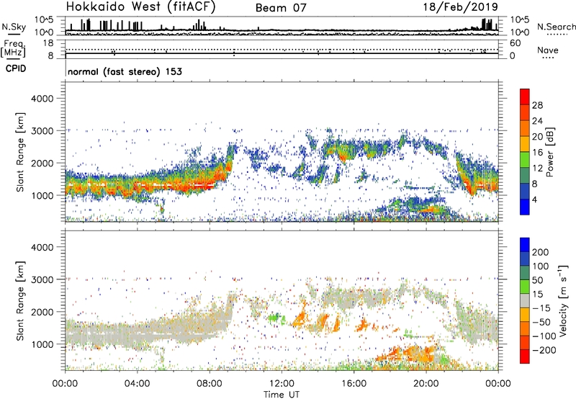Click the 'N.Search' legend label

[x=557, y=27]
